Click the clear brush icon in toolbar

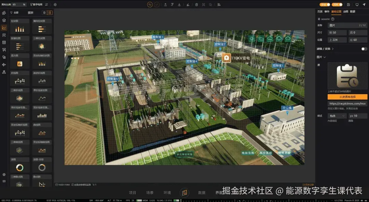(x=188, y=4)
